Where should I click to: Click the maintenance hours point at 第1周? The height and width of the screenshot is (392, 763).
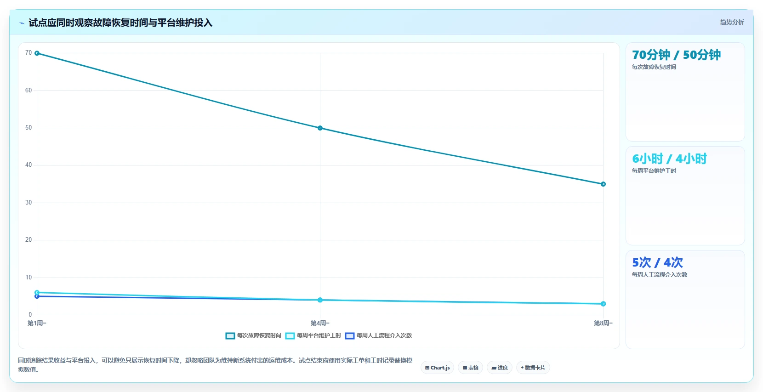37,292
